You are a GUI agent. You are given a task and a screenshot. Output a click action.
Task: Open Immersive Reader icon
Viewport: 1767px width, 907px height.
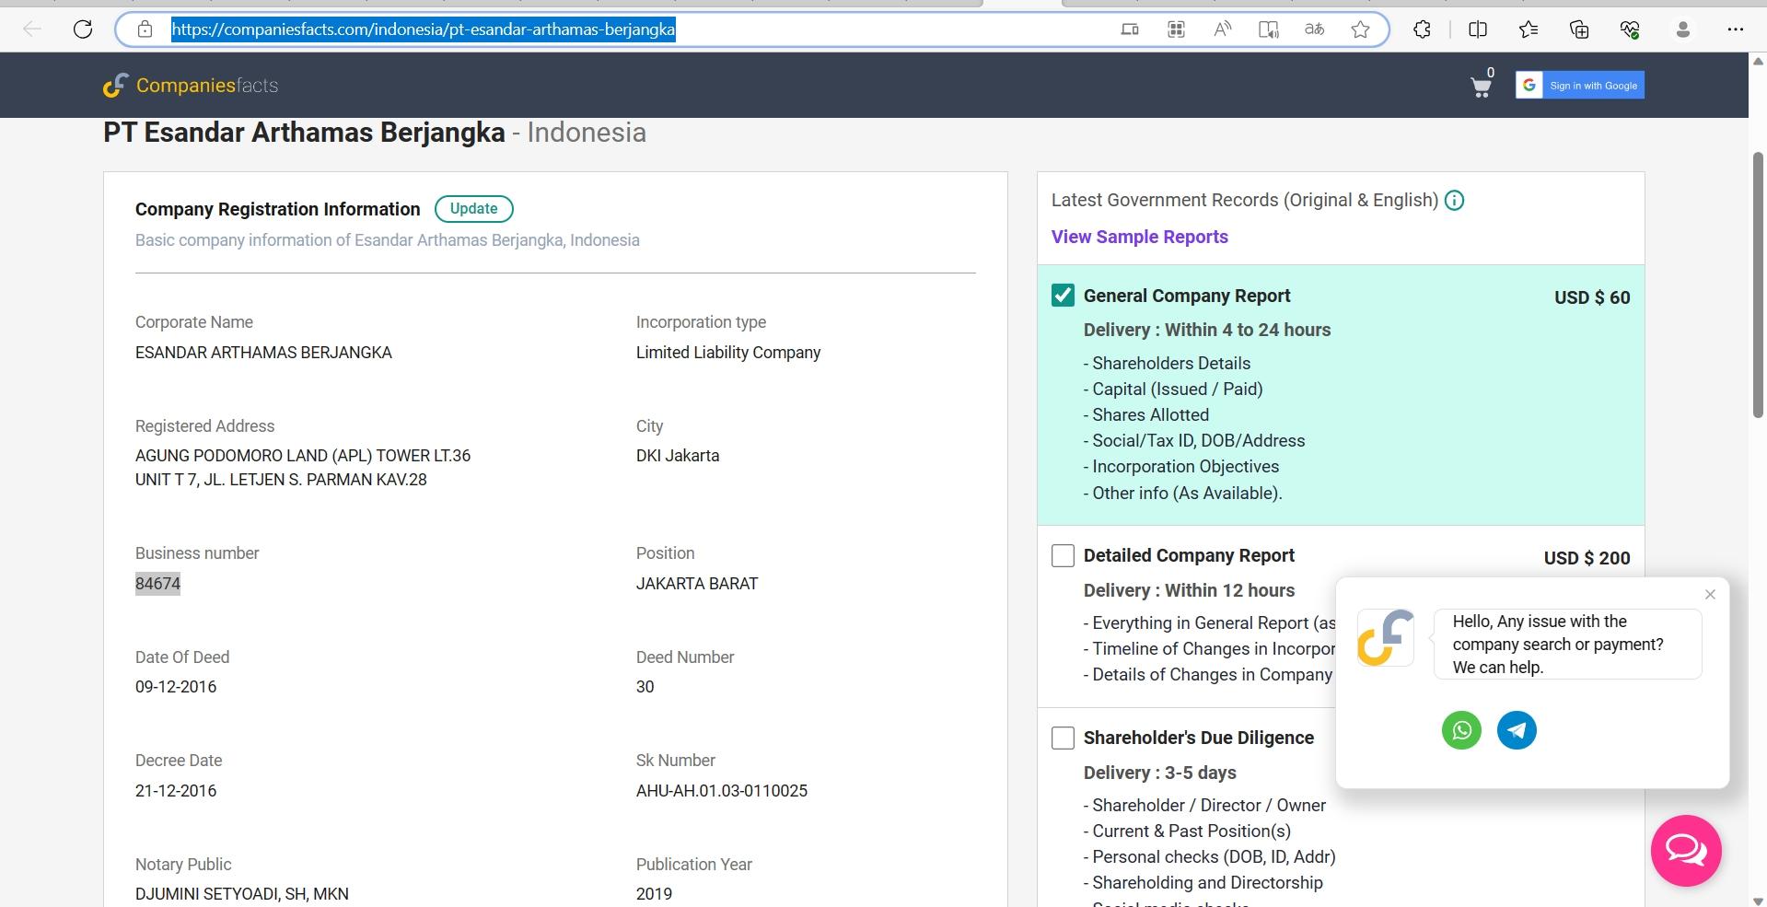tap(1269, 29)
